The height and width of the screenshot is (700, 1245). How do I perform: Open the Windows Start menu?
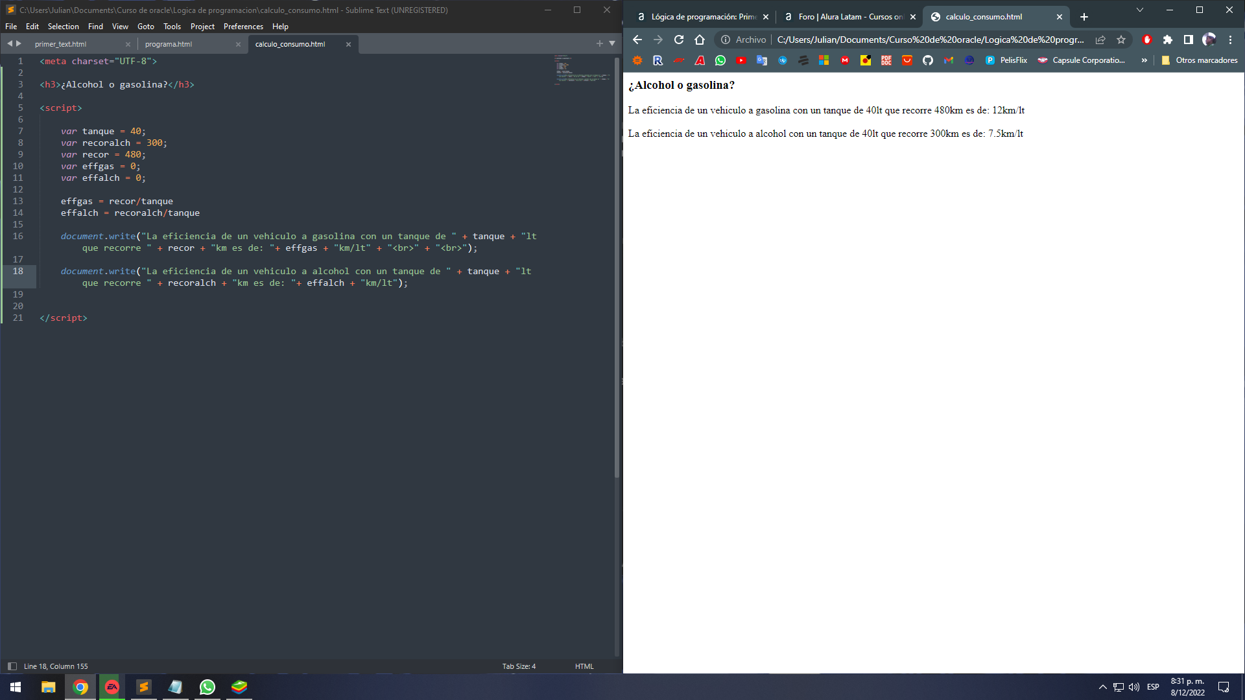click(x=16, y=687)
